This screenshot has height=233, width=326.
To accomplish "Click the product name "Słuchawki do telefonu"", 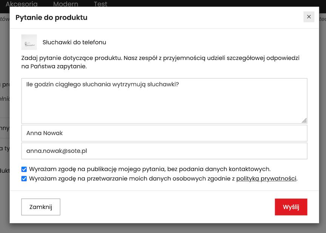I will tap(74, 42).
